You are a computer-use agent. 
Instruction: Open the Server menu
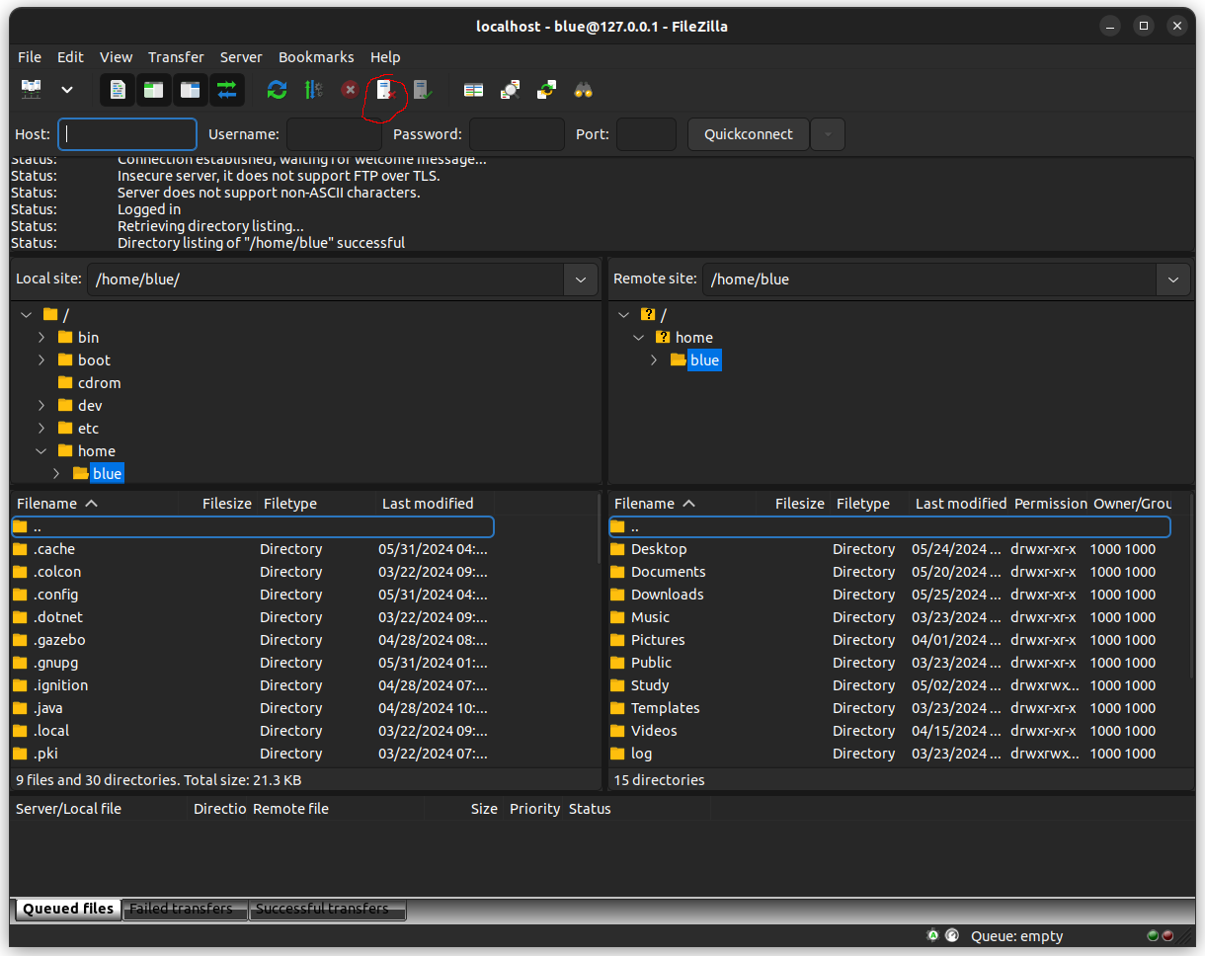pyautogui.click(x=241, y=57)
